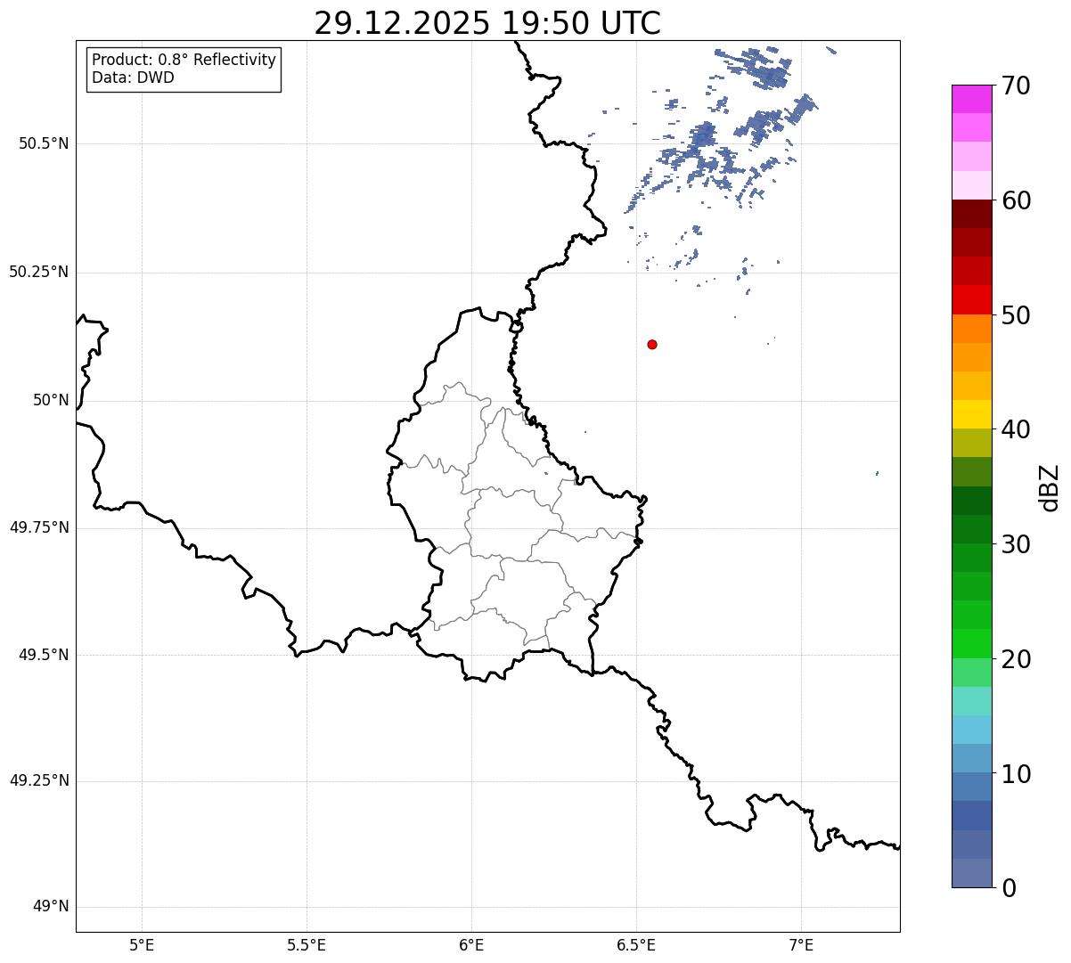The image size is (1071, 963).
Task: Pick the bright green swatch above 20
Action: point(971,644)
